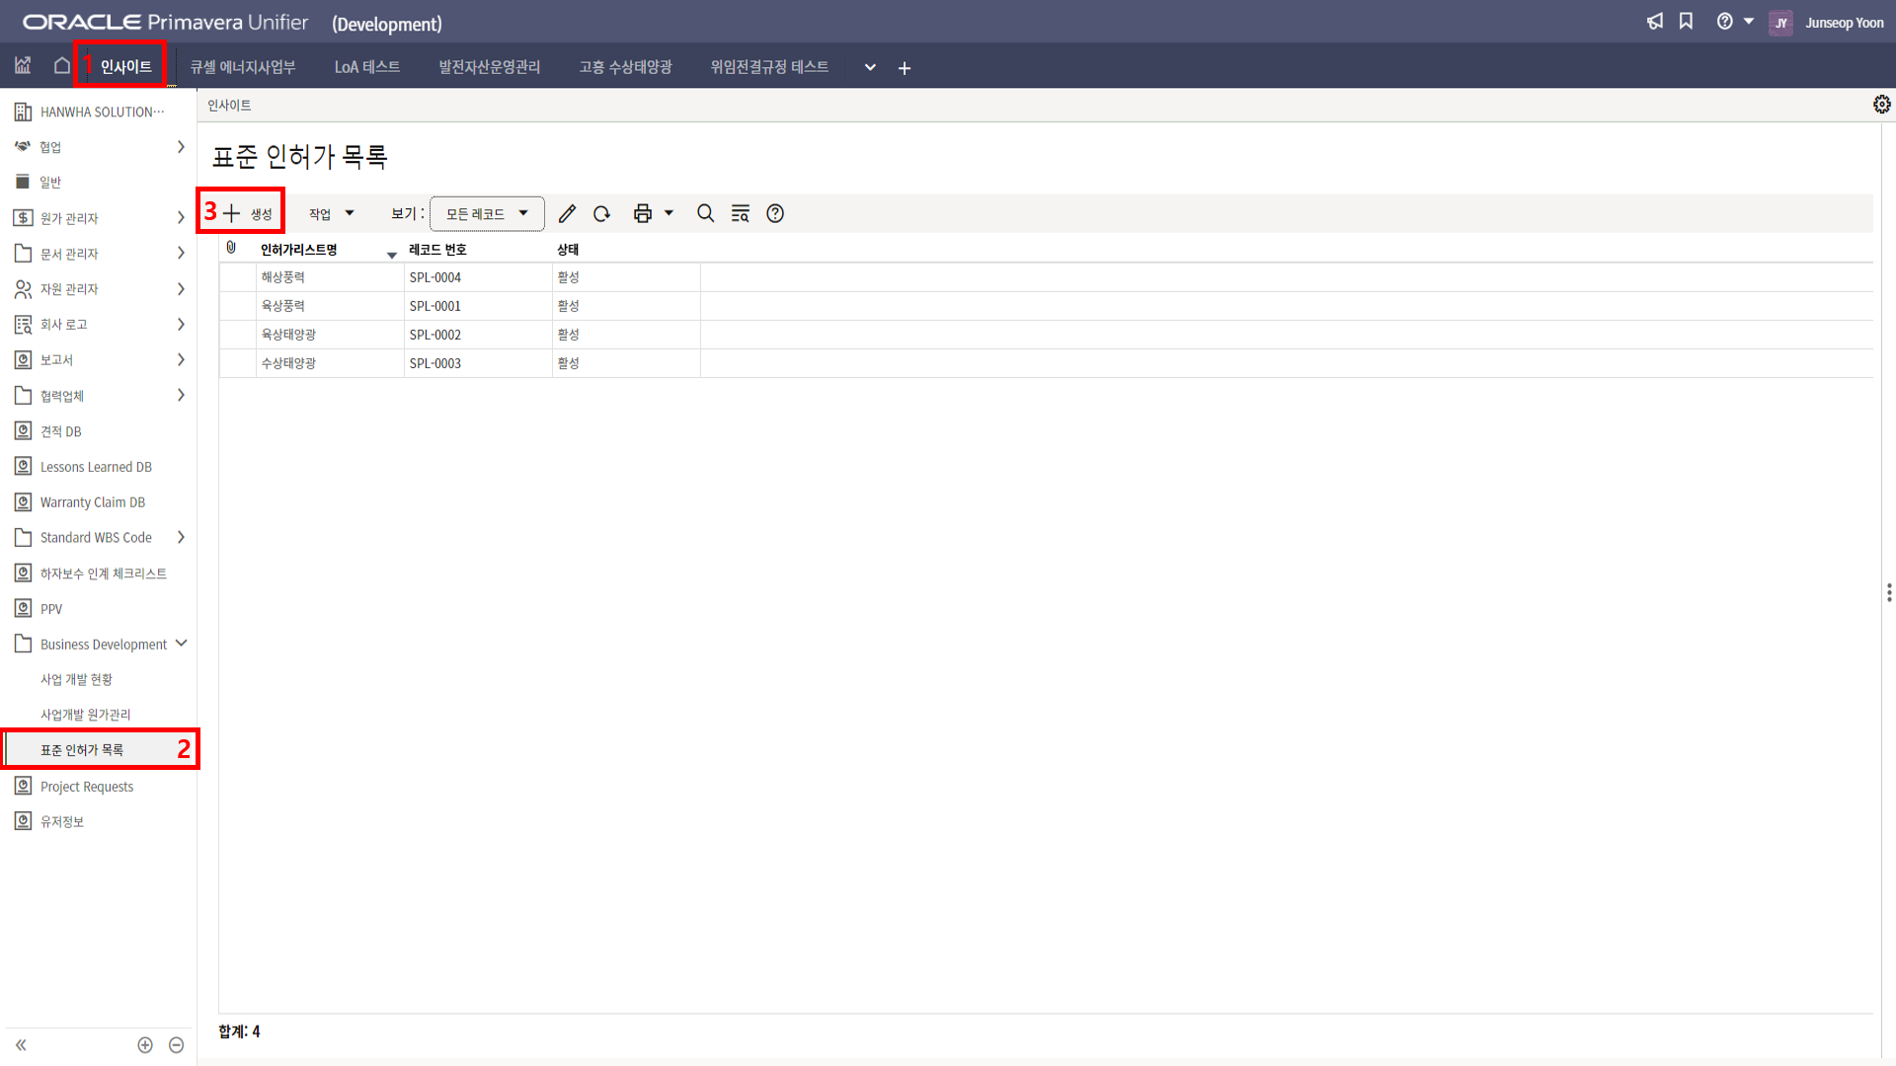Screen dimensions: 1896x1066
Task: Sort by 인허가리스트명 column header
Action: (299, 250)
